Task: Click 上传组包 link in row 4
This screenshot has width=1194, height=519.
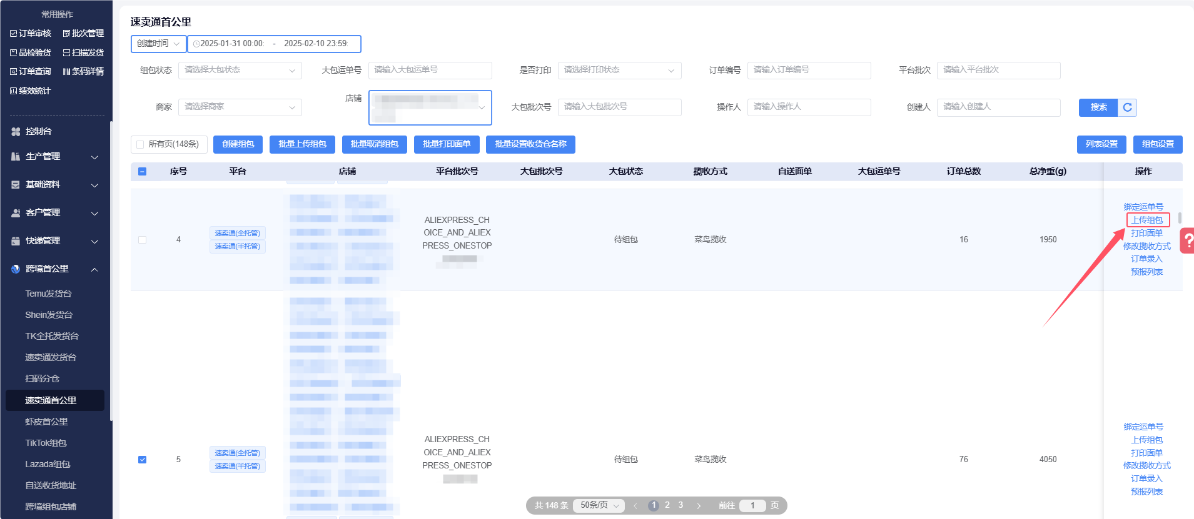Action: click(x=1147, y=220)
